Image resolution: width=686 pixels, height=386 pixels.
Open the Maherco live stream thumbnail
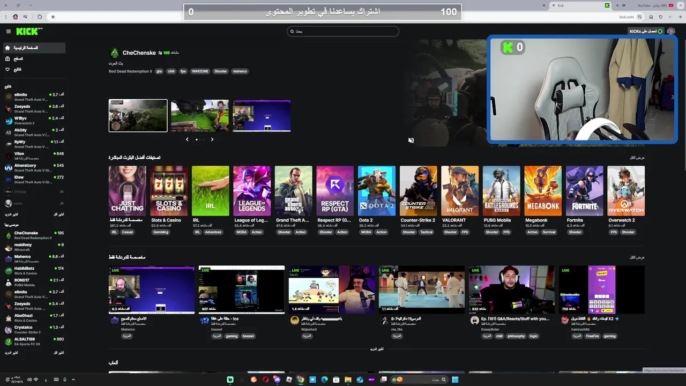click(152, 289)
